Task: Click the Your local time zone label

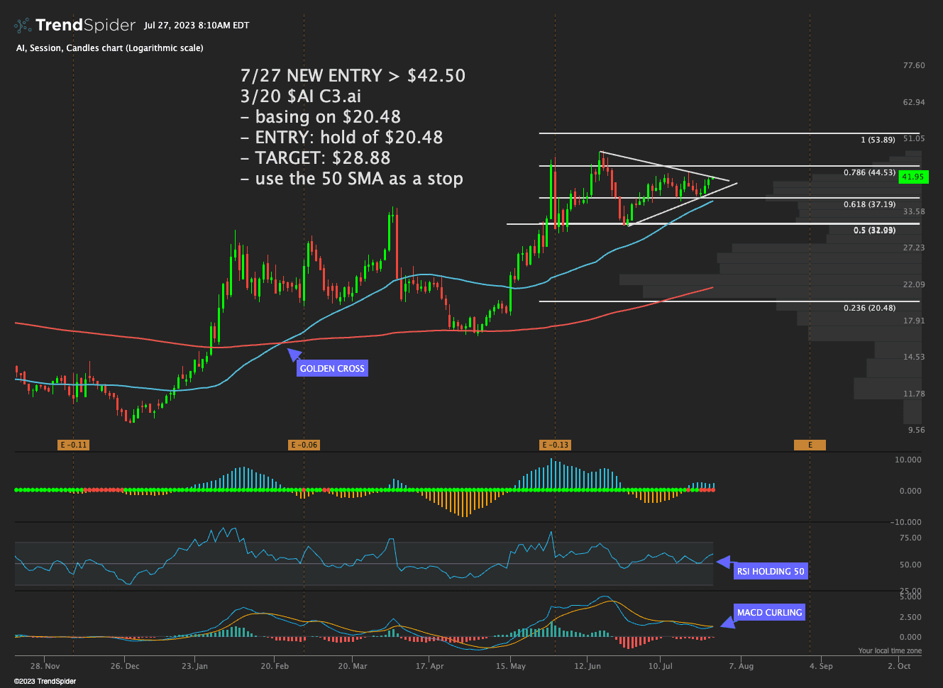Action: click(890, 650)
